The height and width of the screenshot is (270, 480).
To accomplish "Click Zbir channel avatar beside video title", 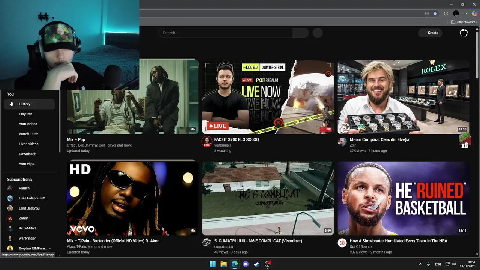I will tap(342, 141).
